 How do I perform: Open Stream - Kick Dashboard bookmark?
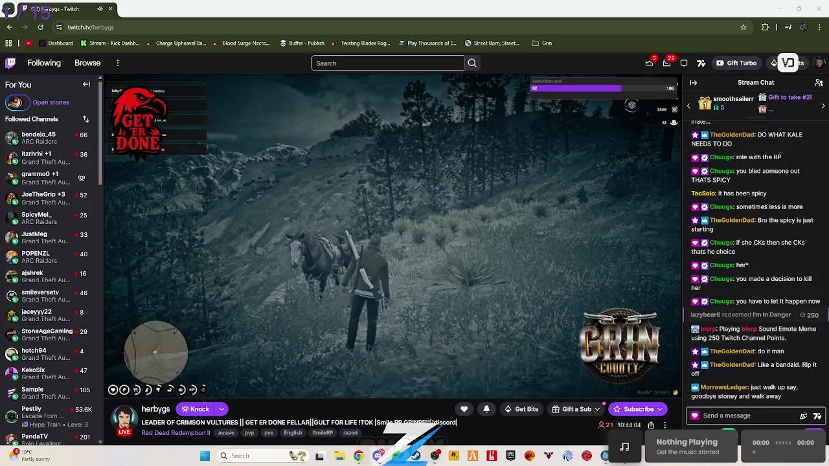point(109,43)
